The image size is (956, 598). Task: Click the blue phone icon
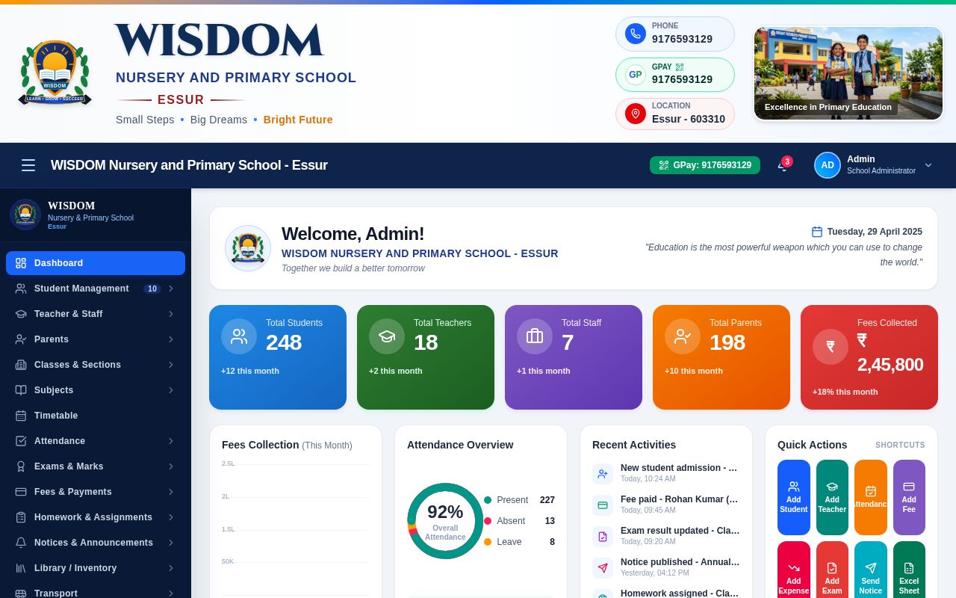pyautogui.click(x=636, y=34)
